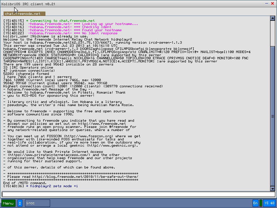Click the scroll down arrow in chat log
The width and height of the screenshot is (277, 208).
coord(272,188)
